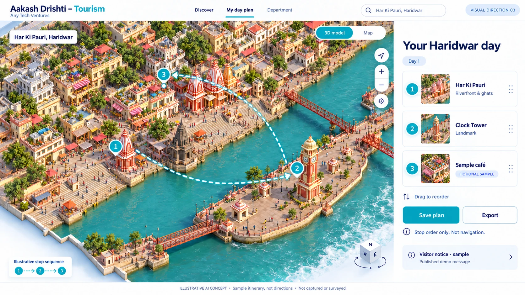Click the Har Ki Pauri search field
Image resolution: width=525 pixels, height=295 pixels.
[403, 10]
